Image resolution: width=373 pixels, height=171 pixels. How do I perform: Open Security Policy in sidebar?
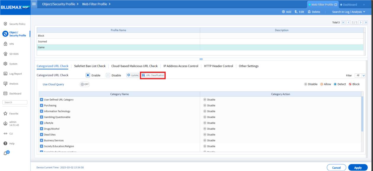15,24
